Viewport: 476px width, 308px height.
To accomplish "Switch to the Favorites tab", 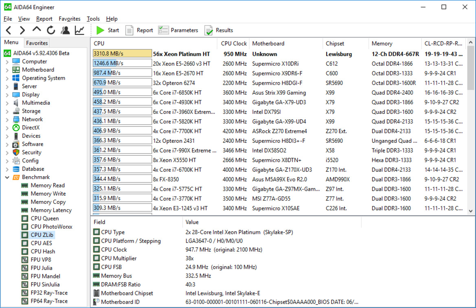I will coord(37,43).
